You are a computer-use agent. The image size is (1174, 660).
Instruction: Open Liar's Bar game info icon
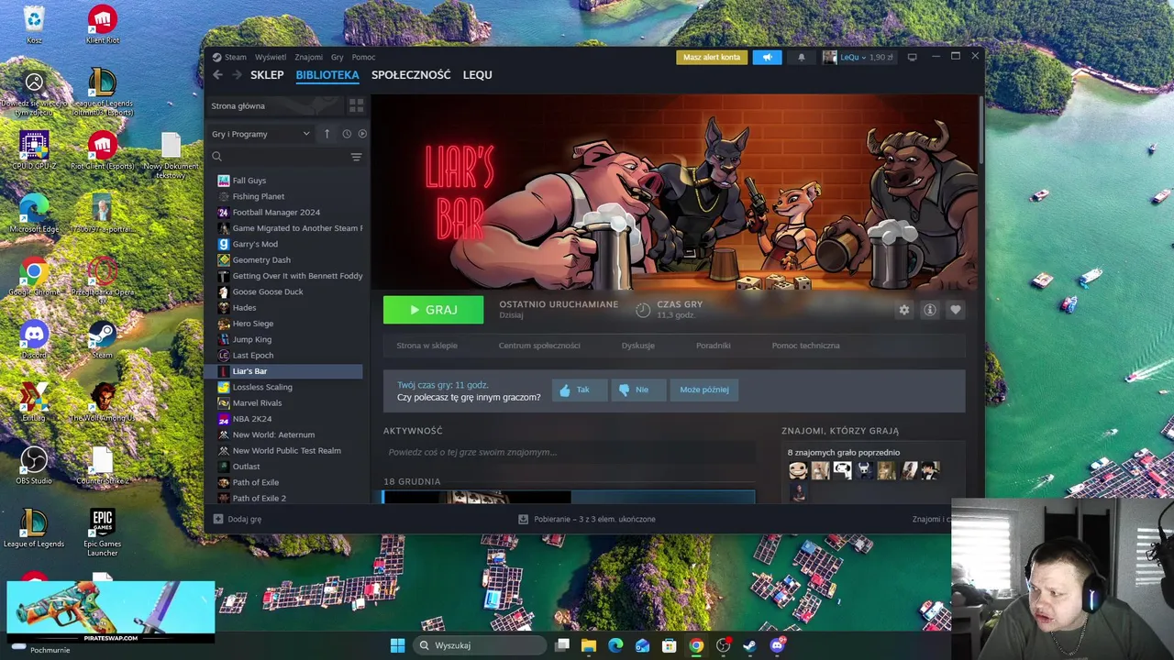tap(929, 310)
